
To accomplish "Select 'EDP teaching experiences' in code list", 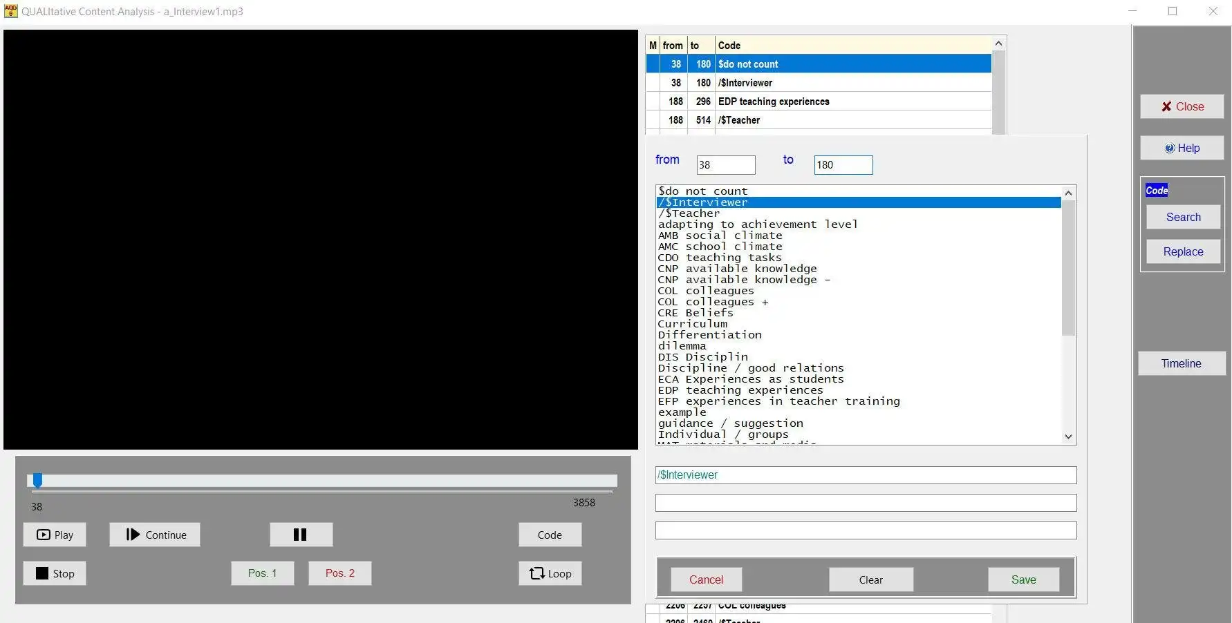I will coord(859,390).
